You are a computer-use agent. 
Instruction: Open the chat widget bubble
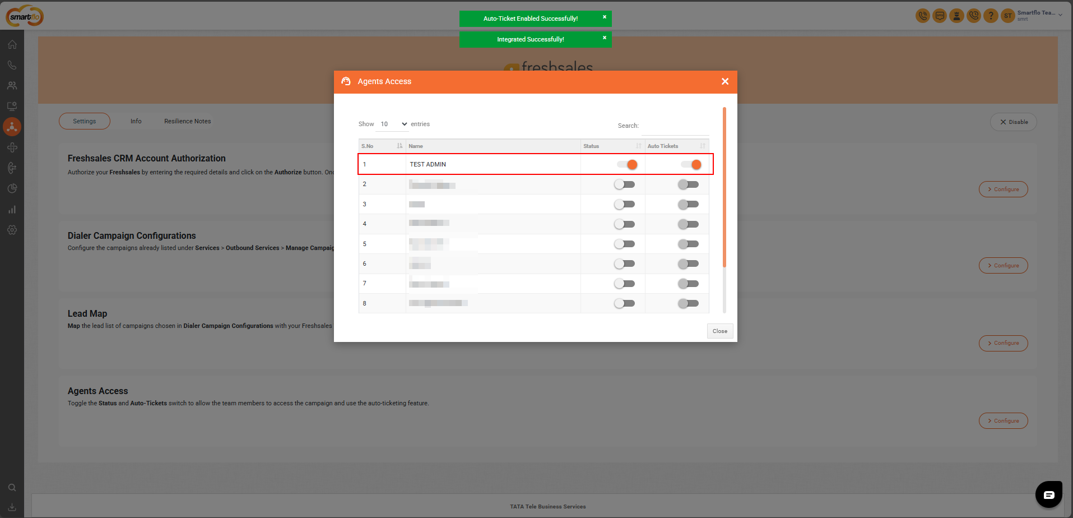coord(1049,494)
